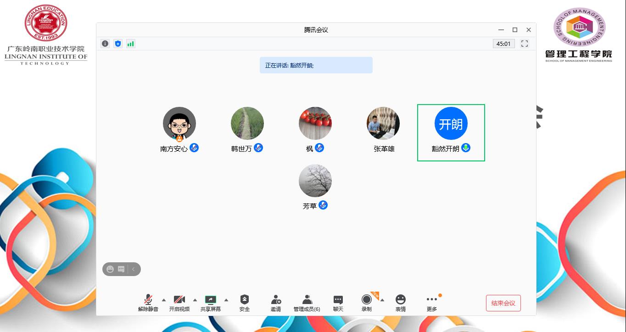This screenshot has width=626, height=332.
Task: Click 共享屏幕 to share screen
Action: pyautogui.click(x=211, y=303)
